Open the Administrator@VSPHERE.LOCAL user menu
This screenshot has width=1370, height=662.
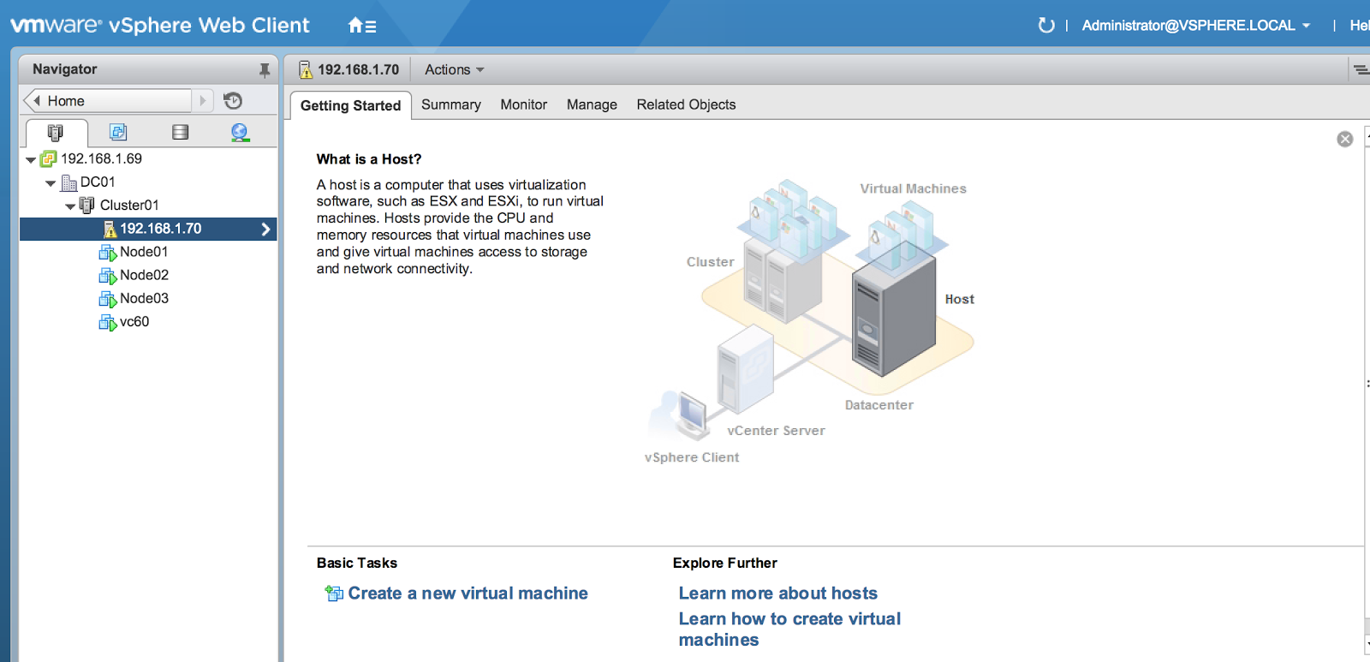[x=1195, y=26]
